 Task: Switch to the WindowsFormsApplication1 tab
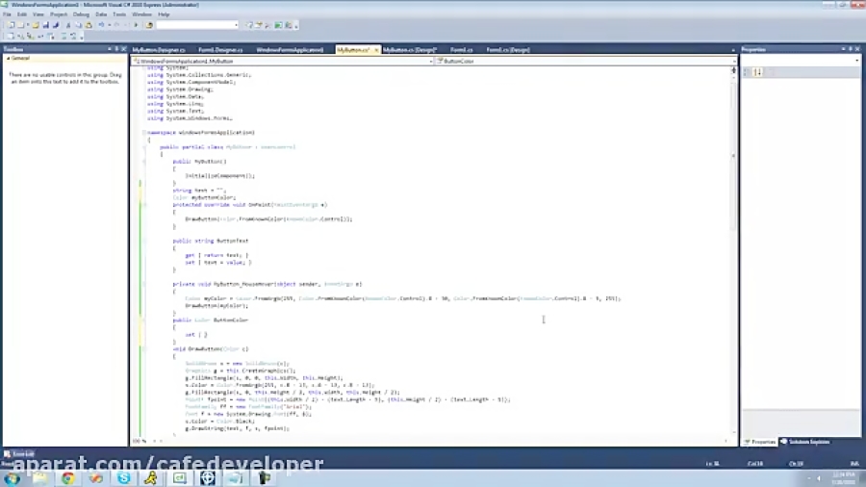[290, 50]
